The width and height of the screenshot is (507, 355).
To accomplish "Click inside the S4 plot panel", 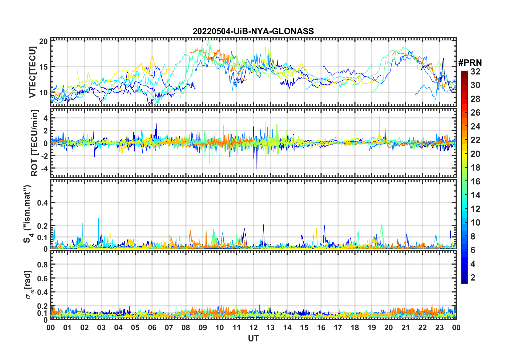I will pyautogui.click(x=253, y=214).
